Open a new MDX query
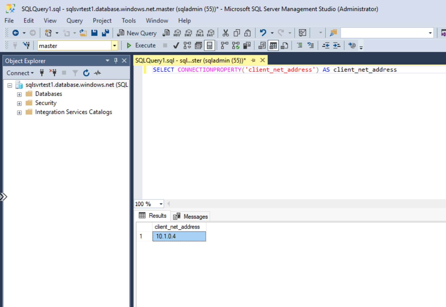The width and height of the screenshot is (446, 307). 177,33
